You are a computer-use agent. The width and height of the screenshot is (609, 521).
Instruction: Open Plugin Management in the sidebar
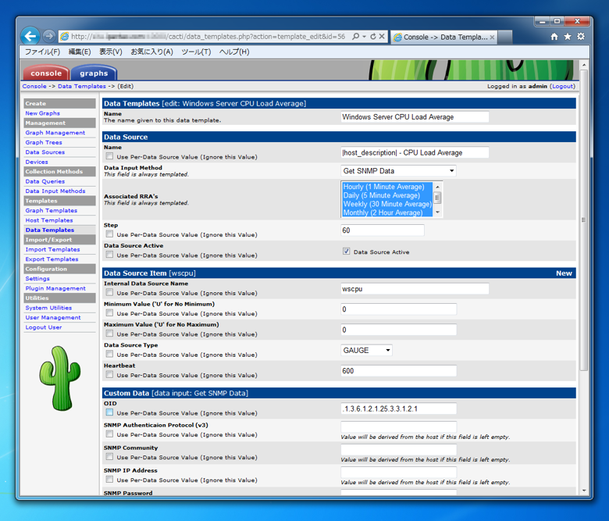pos(55,288)
